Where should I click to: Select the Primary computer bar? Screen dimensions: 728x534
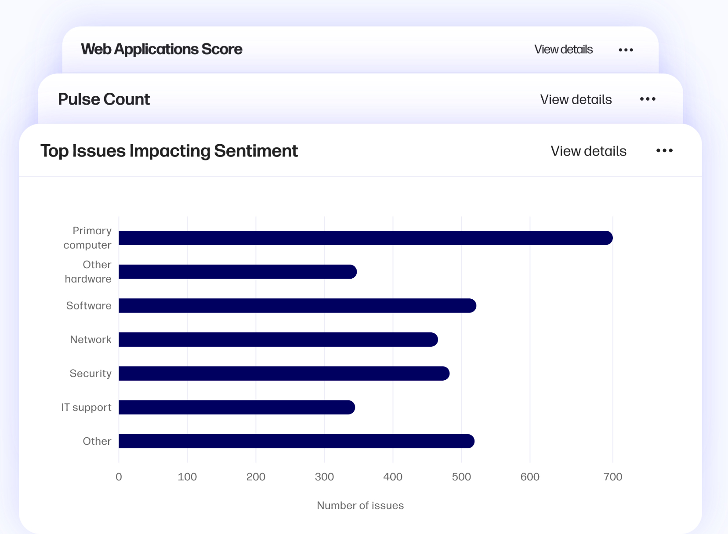[366, 238]
